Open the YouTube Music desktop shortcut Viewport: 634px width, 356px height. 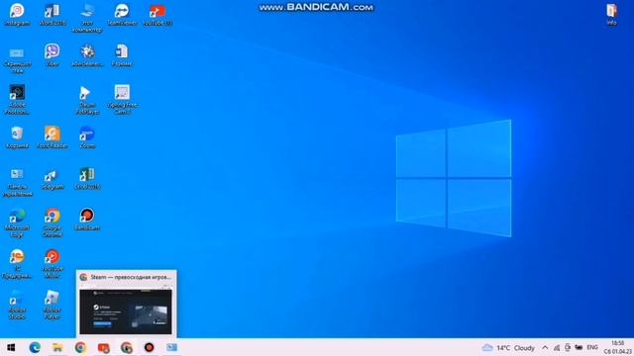click(53, 264)
